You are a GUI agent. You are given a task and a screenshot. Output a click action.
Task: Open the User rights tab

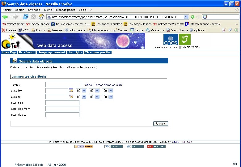(x=75, y=52)
